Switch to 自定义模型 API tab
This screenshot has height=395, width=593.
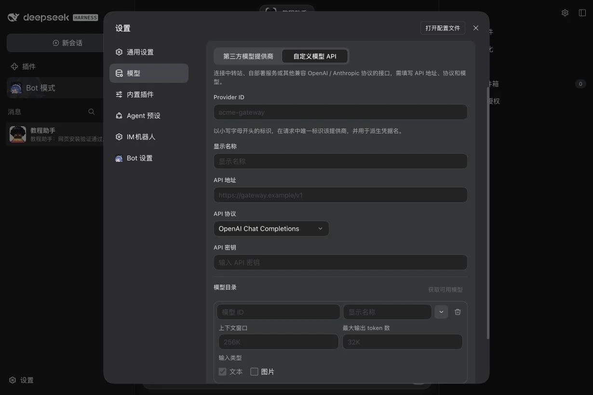(315, 56)
